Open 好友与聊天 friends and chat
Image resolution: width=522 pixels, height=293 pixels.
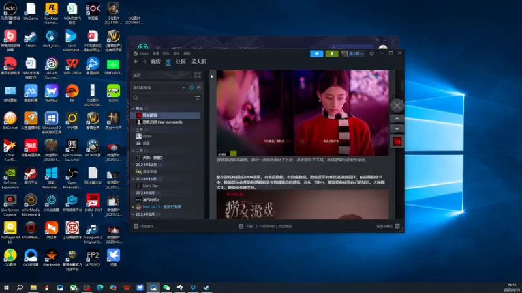point(388,226)
